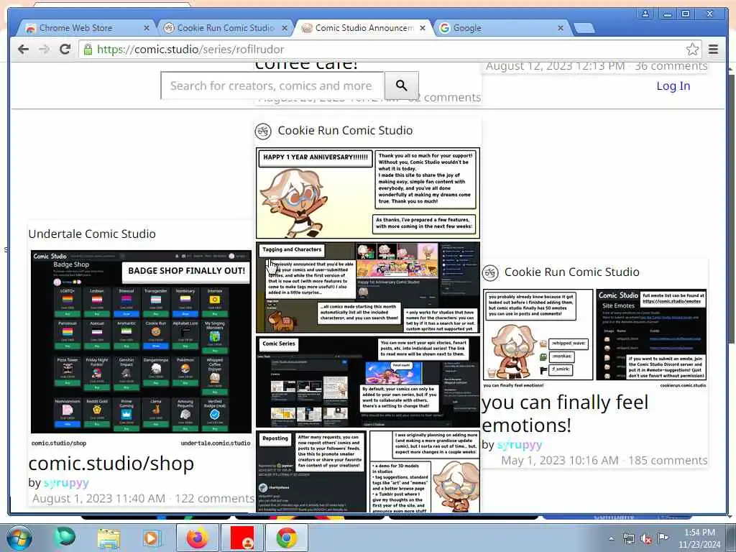Screen dimensions: 736x552
Task: Open the Windows Start menu
Action: pyautogui.click(x=19, y=538)
